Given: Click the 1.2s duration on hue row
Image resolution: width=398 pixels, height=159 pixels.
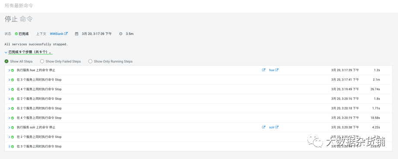Looking at the screenshot, I should (377, 70).
